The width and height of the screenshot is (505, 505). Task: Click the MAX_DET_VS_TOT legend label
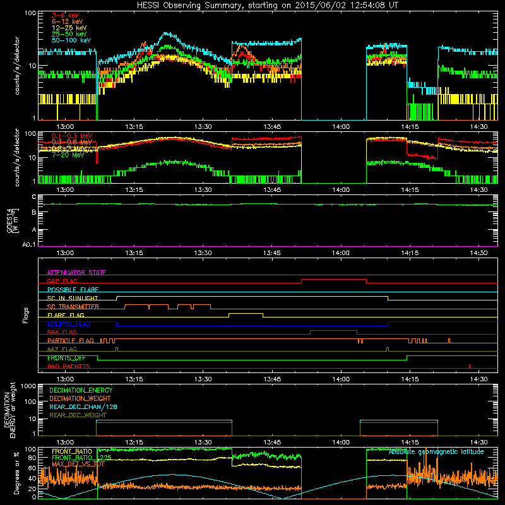click(78, 464)
